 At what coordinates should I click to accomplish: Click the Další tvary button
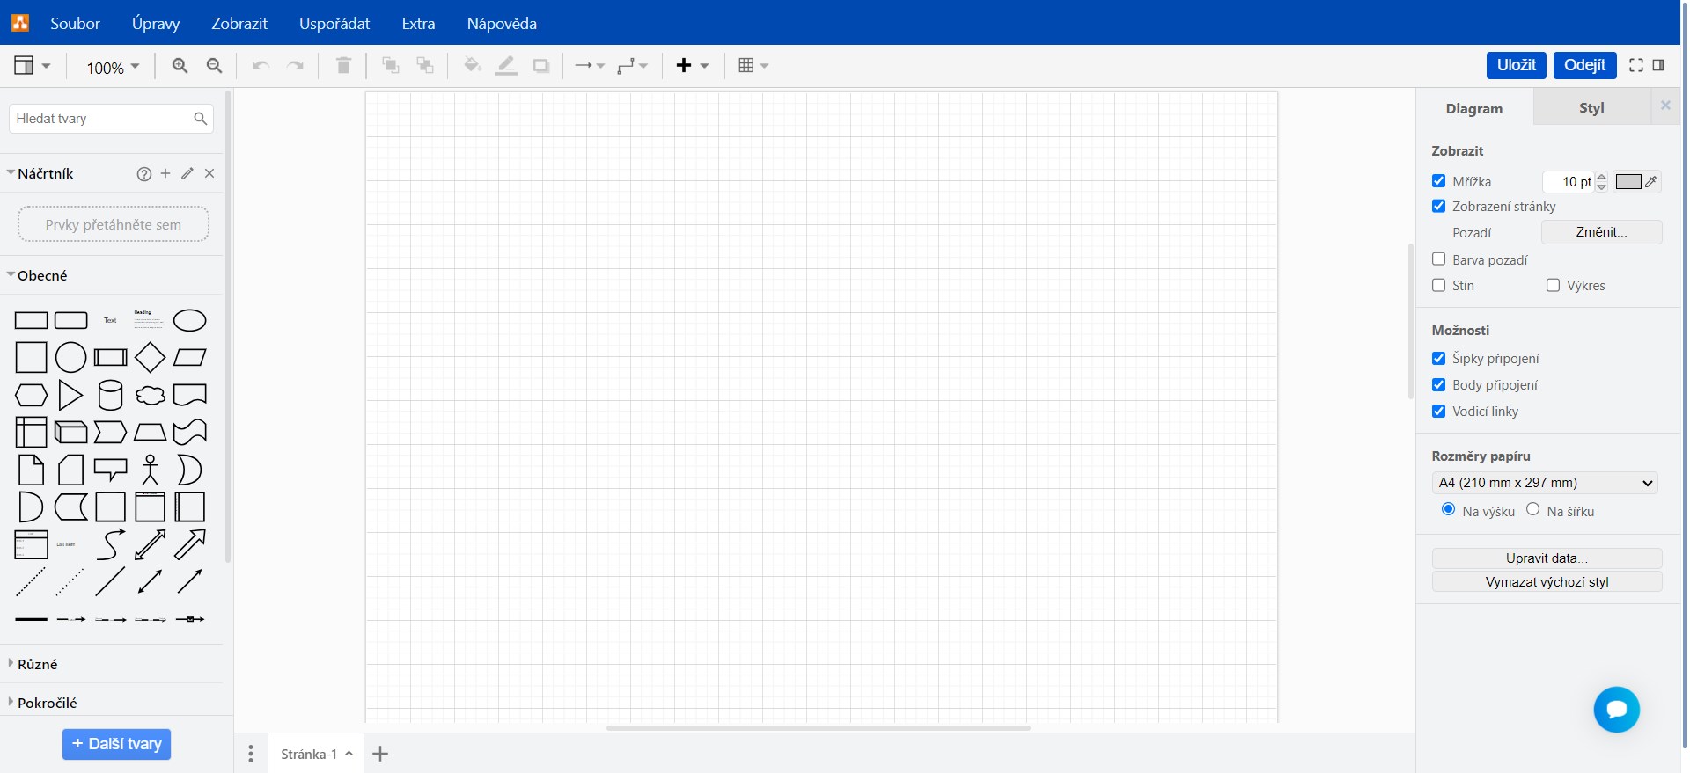(x=116, y=744)
